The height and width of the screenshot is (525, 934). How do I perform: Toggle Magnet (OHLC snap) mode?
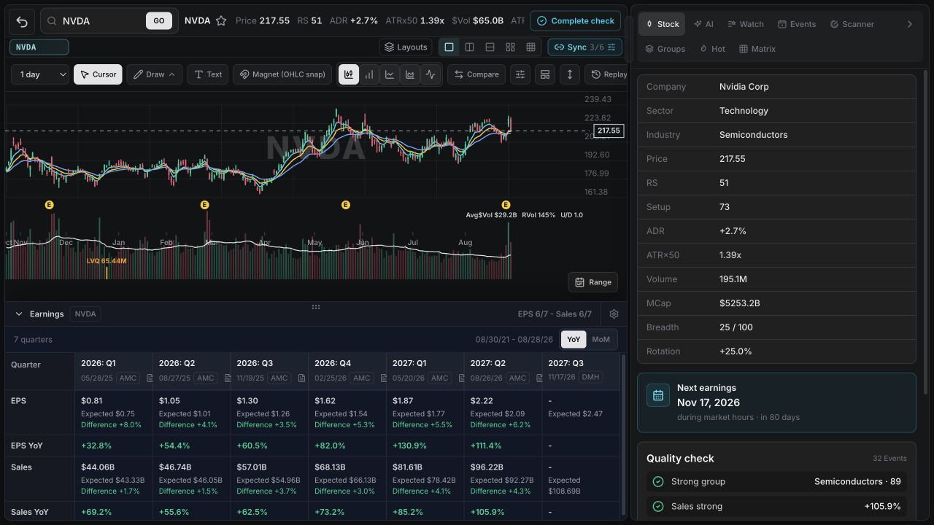coord(283,74)
